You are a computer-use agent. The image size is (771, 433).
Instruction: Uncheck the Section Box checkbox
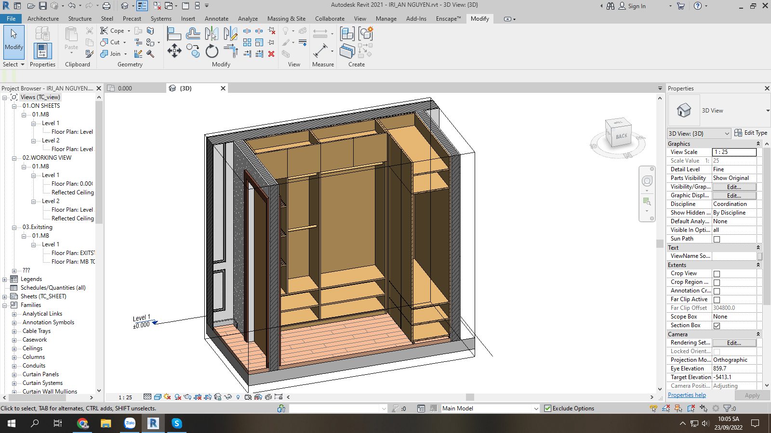point(717,325)
